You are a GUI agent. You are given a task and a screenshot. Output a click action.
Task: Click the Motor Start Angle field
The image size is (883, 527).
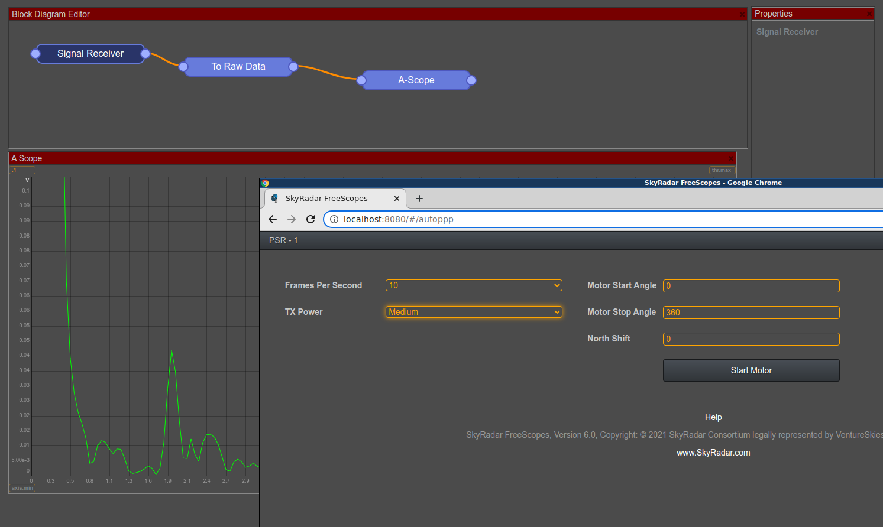(x=751, y=286)
